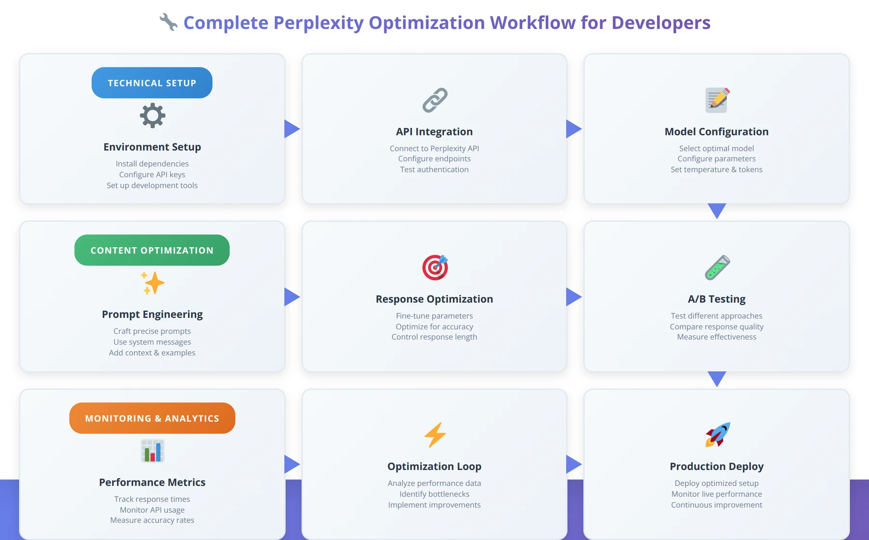Click 'Set up development tools' text
This screenshot has width=869, height=540.
pos(152,185)
